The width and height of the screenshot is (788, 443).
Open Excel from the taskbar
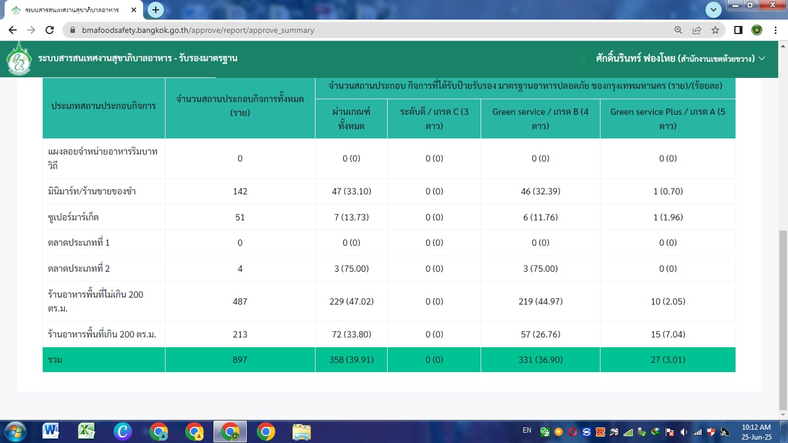[x=87, y=431]
